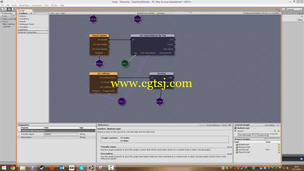Click the LevelScript graph icon in list

237,150
